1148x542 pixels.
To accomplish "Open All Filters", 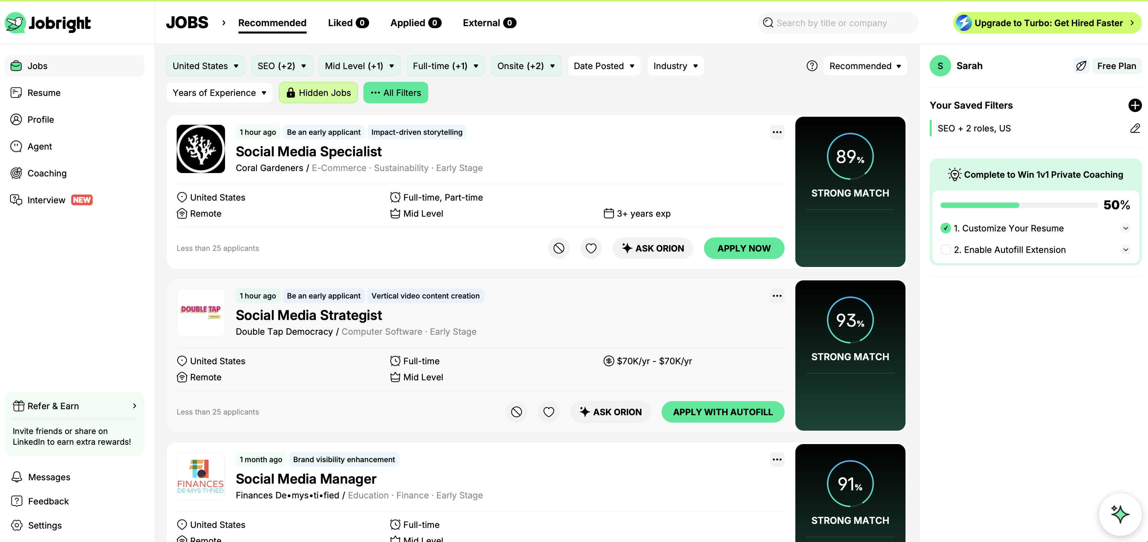I will (395, 93).
